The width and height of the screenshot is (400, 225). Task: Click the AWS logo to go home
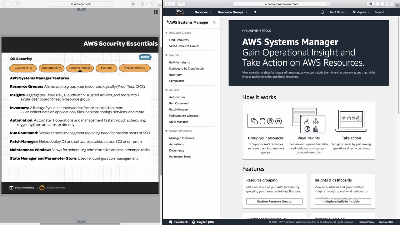(179, 12)
